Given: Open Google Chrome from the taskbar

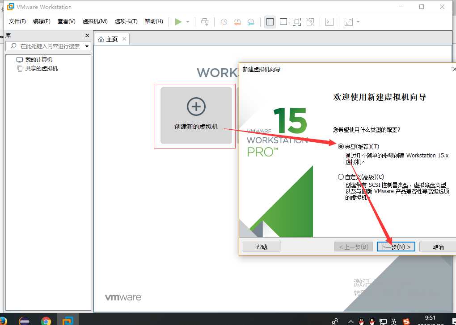Looking at the screenshot, I should click(x=46, y=321).
